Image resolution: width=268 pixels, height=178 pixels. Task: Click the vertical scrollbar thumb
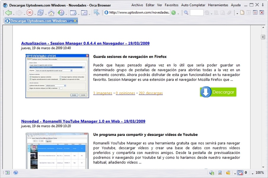tap(263, 37)
